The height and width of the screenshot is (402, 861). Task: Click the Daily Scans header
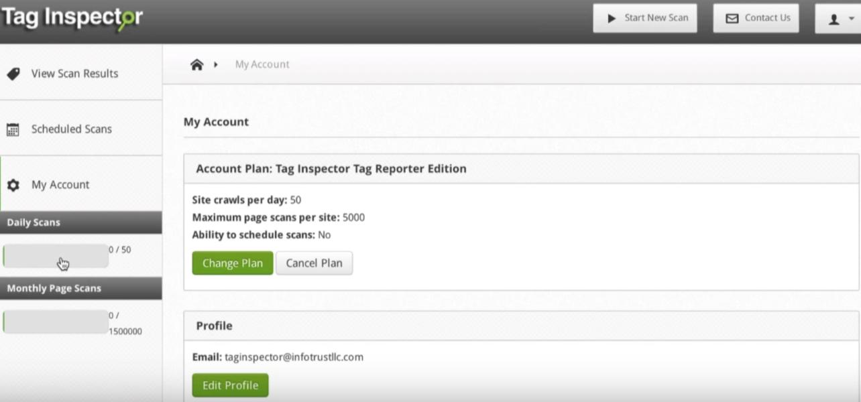pyautogui.click(x=80, y=222)
